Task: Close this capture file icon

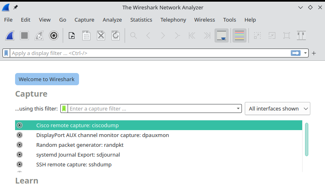Action: (101, 35)
